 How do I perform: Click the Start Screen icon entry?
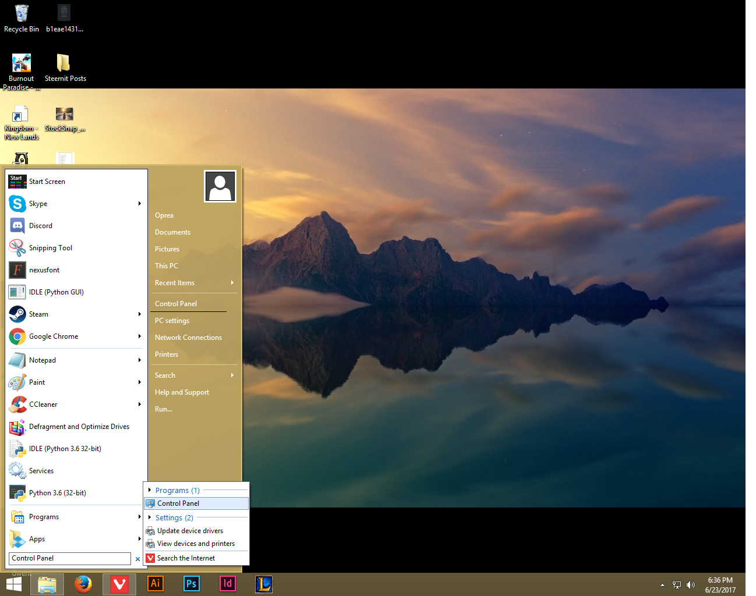pos(17,182)
